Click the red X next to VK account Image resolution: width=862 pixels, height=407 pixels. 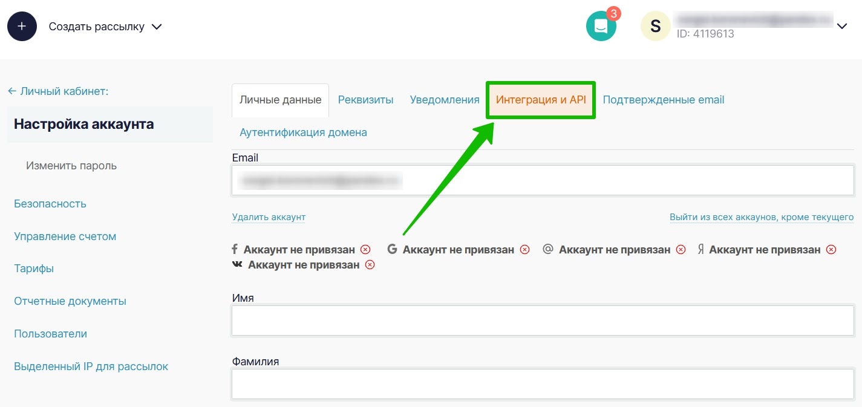tap(370, 265)
